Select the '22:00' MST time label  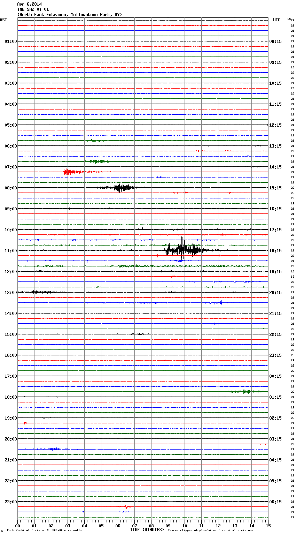coord(11,481)
